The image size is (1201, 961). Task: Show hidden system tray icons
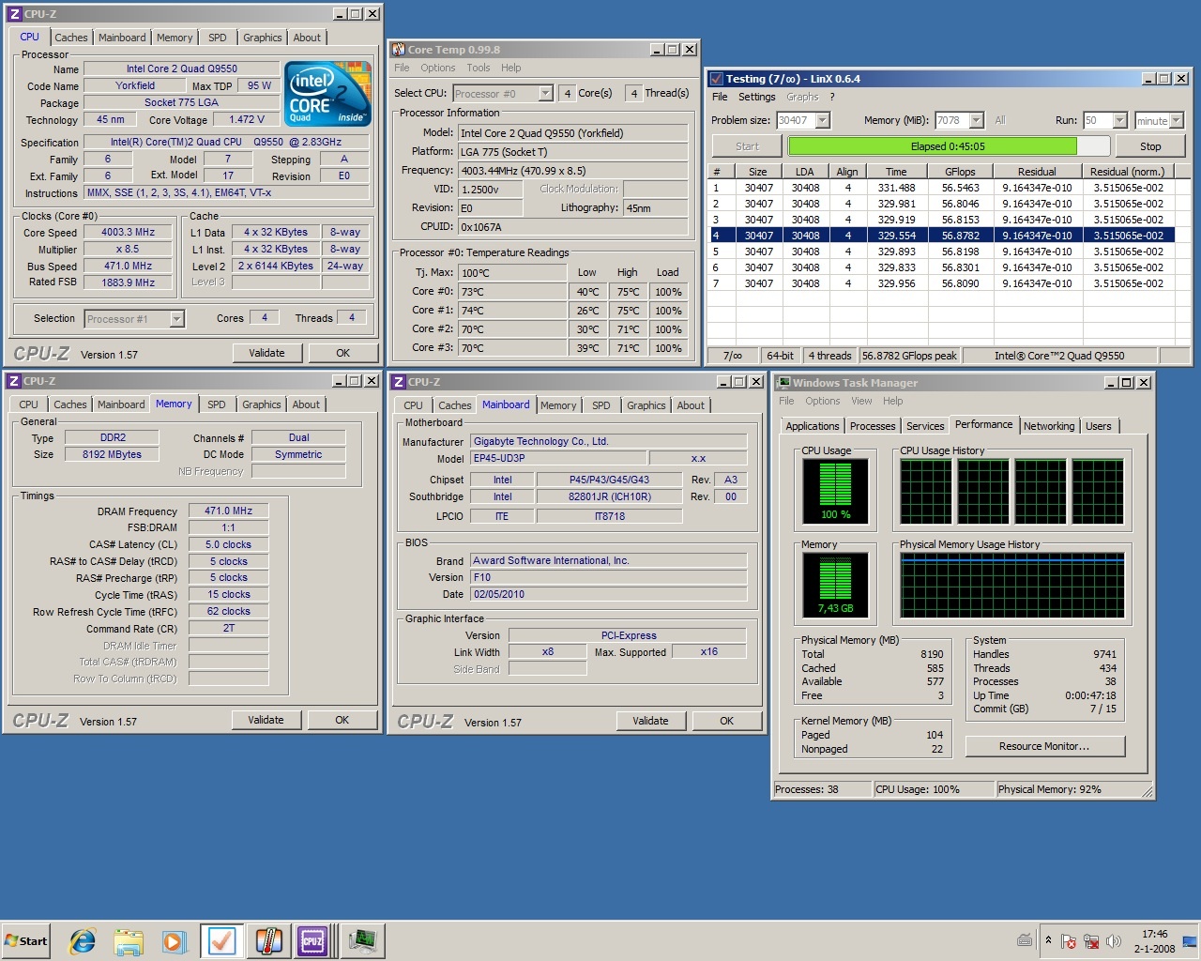(1048, 940)
